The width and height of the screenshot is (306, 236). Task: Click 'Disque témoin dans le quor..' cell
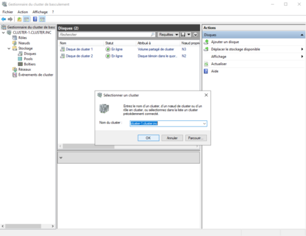(157, 56)
